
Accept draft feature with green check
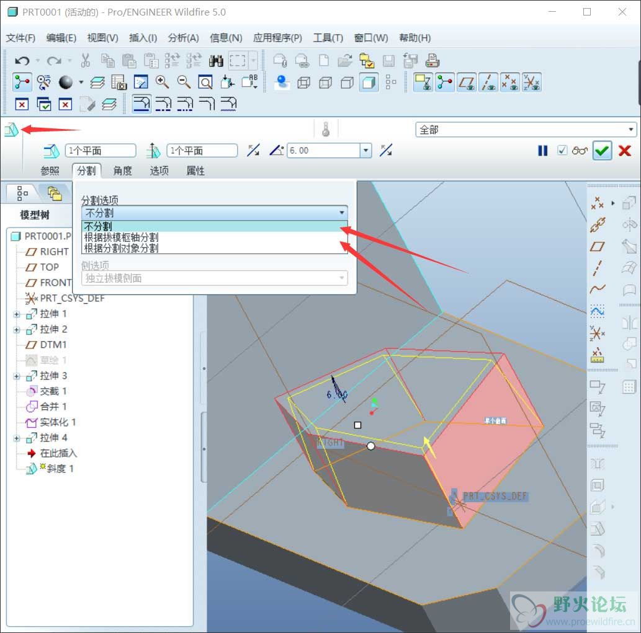(602, 151)
